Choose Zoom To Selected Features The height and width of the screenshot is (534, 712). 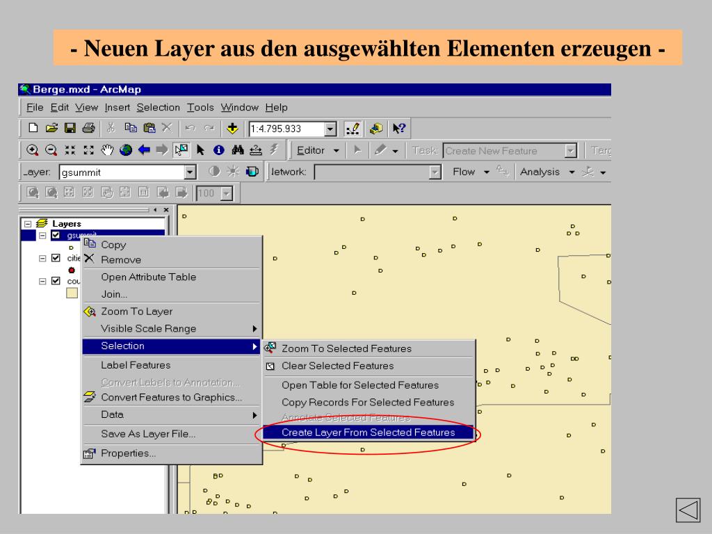[x=369, y=349]
